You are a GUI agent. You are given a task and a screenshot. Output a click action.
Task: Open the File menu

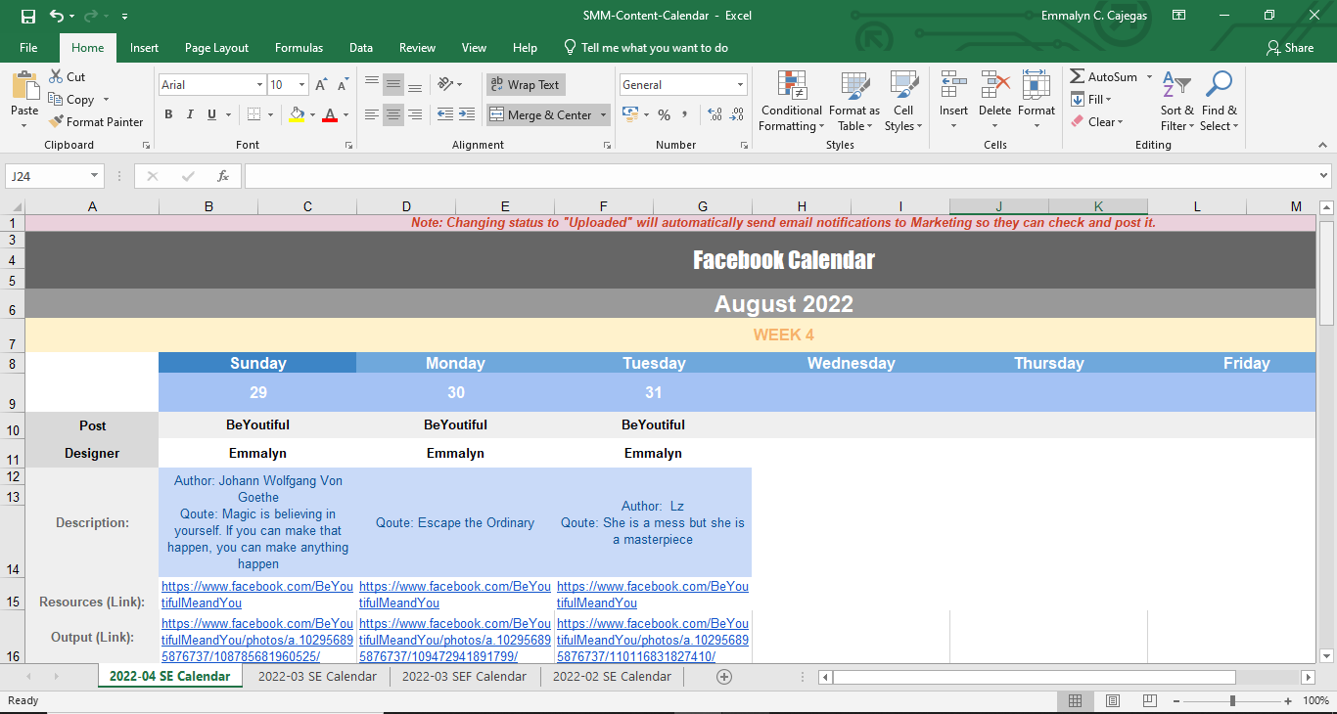click(x=28, y=47)
